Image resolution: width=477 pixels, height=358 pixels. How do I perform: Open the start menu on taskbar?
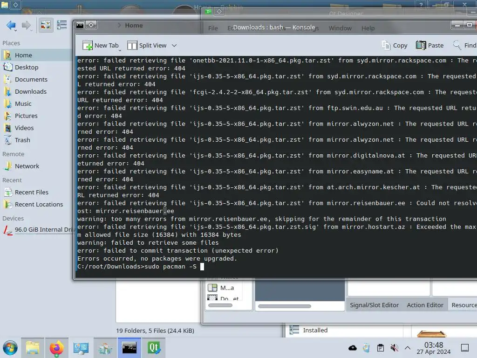10,348
